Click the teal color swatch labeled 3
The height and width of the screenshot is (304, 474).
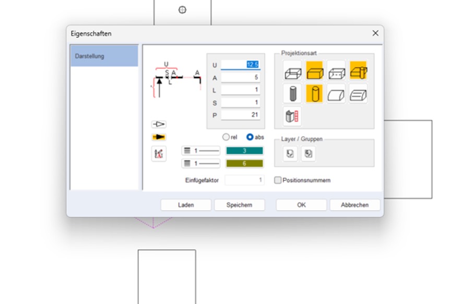[x=244, y=151]
